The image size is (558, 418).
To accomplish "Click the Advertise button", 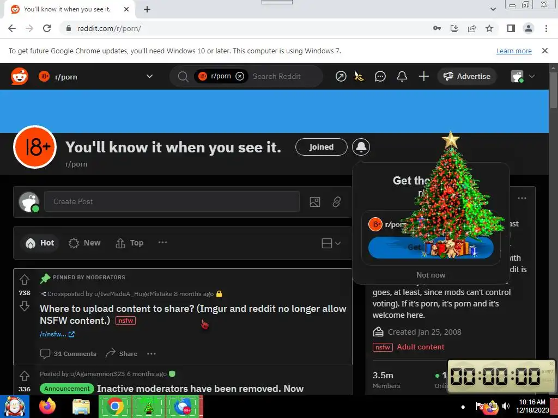I will point(466,76).
